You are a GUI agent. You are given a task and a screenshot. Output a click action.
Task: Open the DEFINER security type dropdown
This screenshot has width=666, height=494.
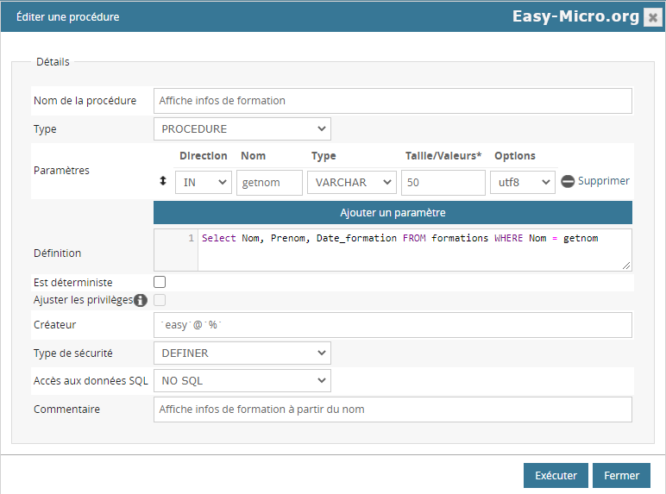pyautogui.click(x=242, y=353)
